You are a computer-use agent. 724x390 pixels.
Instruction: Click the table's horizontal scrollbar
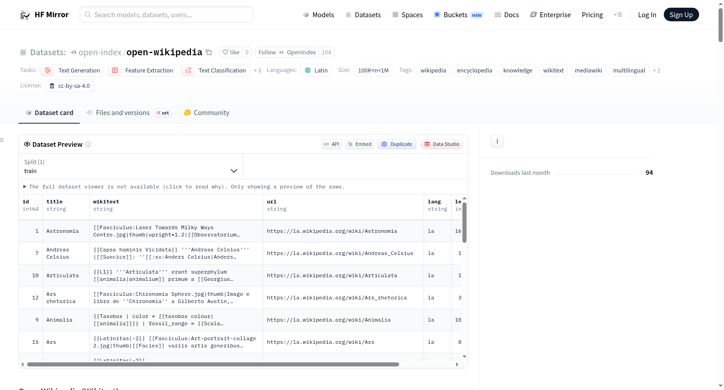click(x=213, y=364)
